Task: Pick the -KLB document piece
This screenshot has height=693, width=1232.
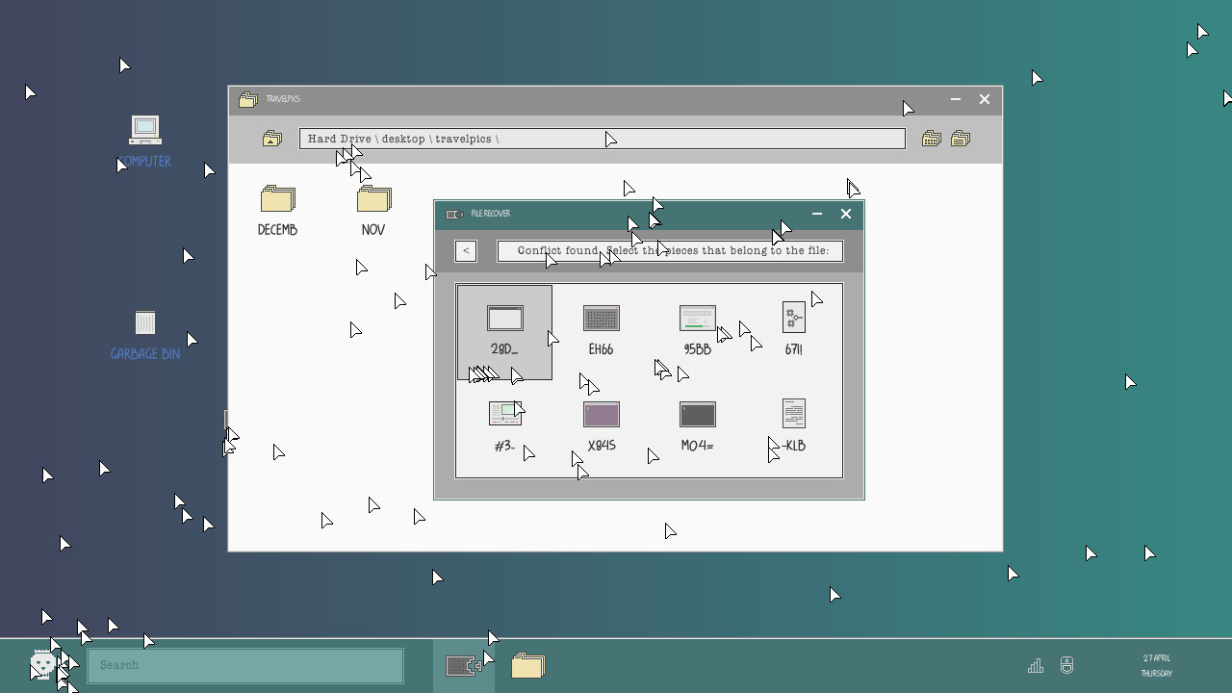Action: [x=794, y=428]
